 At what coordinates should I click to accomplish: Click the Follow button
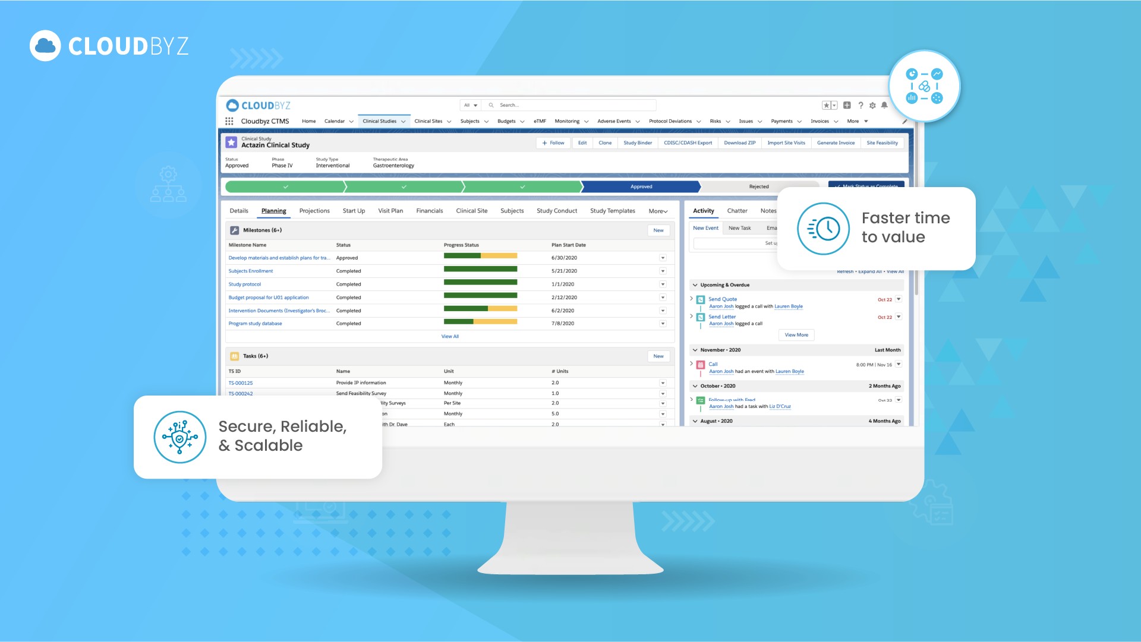point(553,143)
